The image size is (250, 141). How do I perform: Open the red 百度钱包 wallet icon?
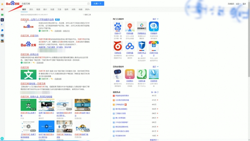(118, 46)
